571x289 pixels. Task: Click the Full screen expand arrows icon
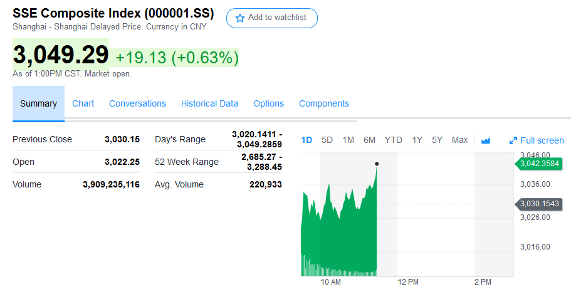coord(513,140)
